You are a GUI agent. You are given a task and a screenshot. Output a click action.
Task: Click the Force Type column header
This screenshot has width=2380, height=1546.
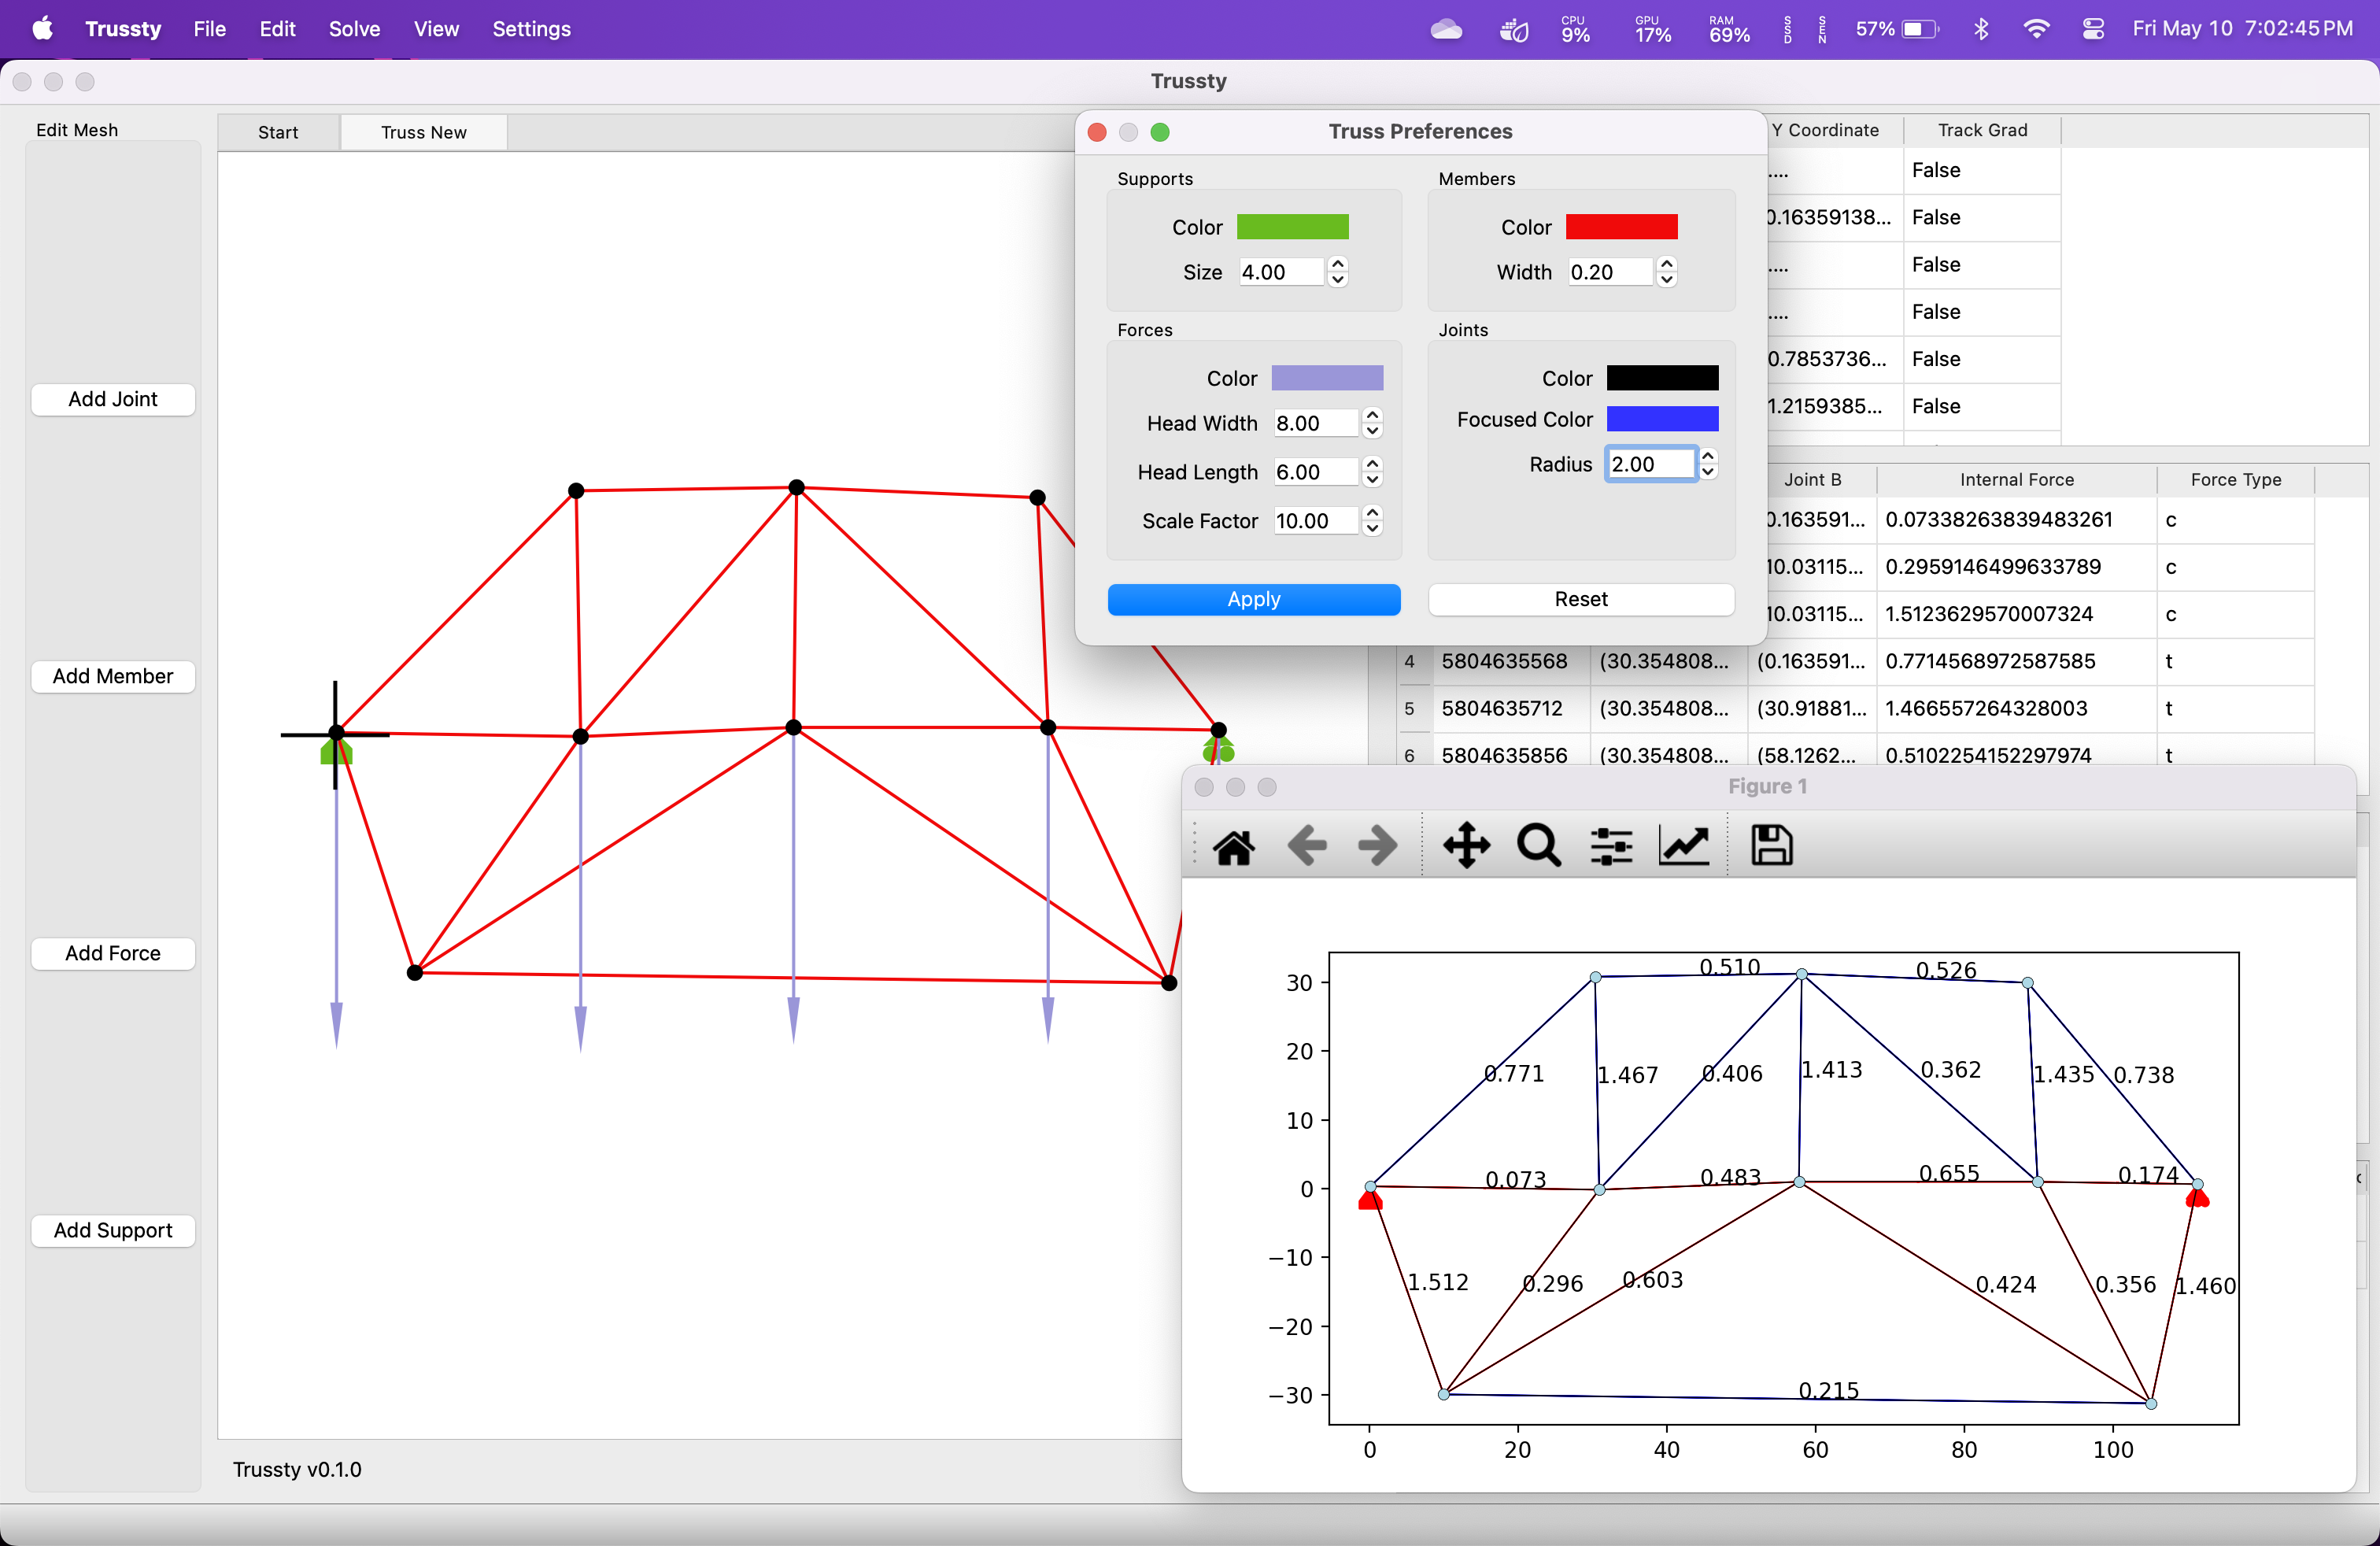(2235, 480)
